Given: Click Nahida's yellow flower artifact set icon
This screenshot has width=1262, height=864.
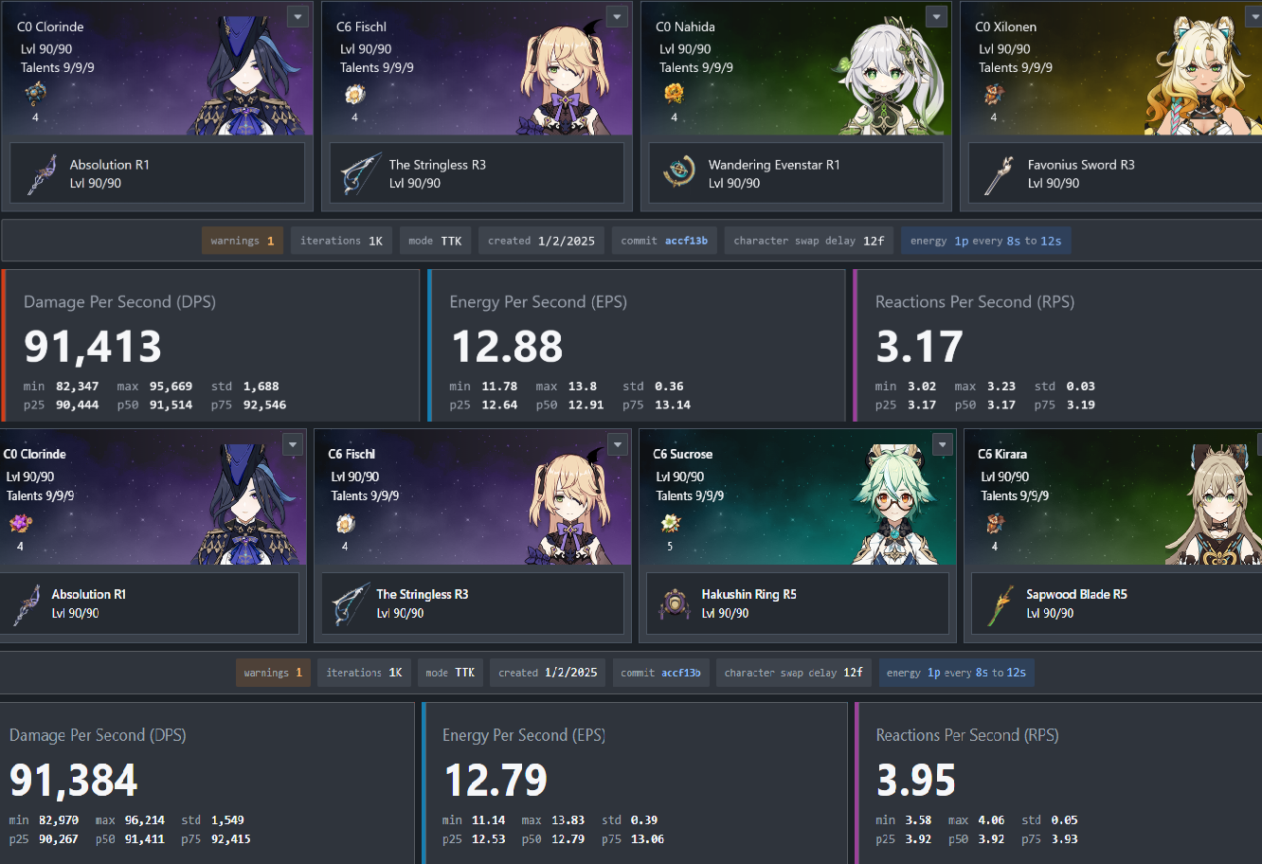Looking at the screenshot, I should [x=674, y=94].
